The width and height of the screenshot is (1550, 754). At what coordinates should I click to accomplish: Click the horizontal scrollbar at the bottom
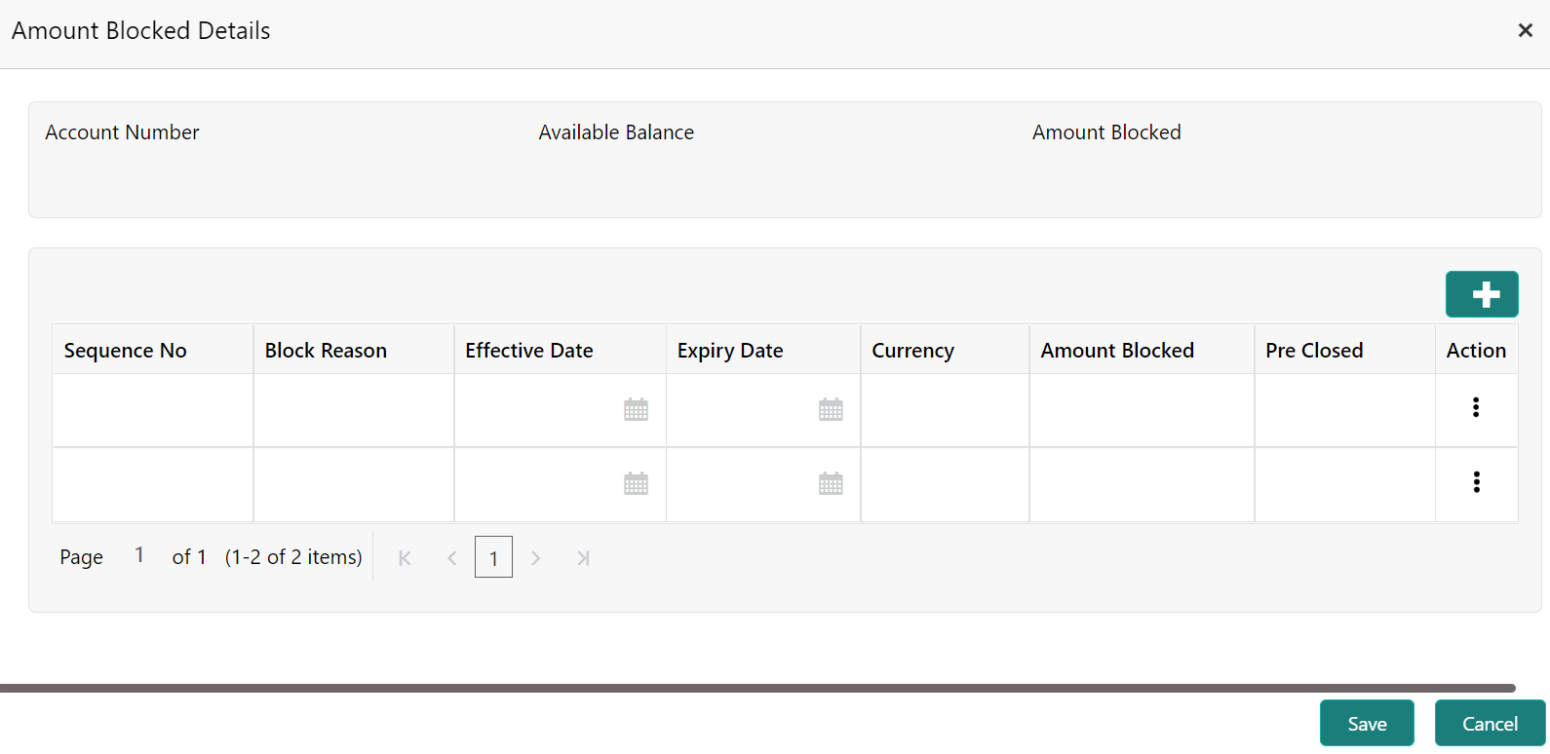point(757,688)
